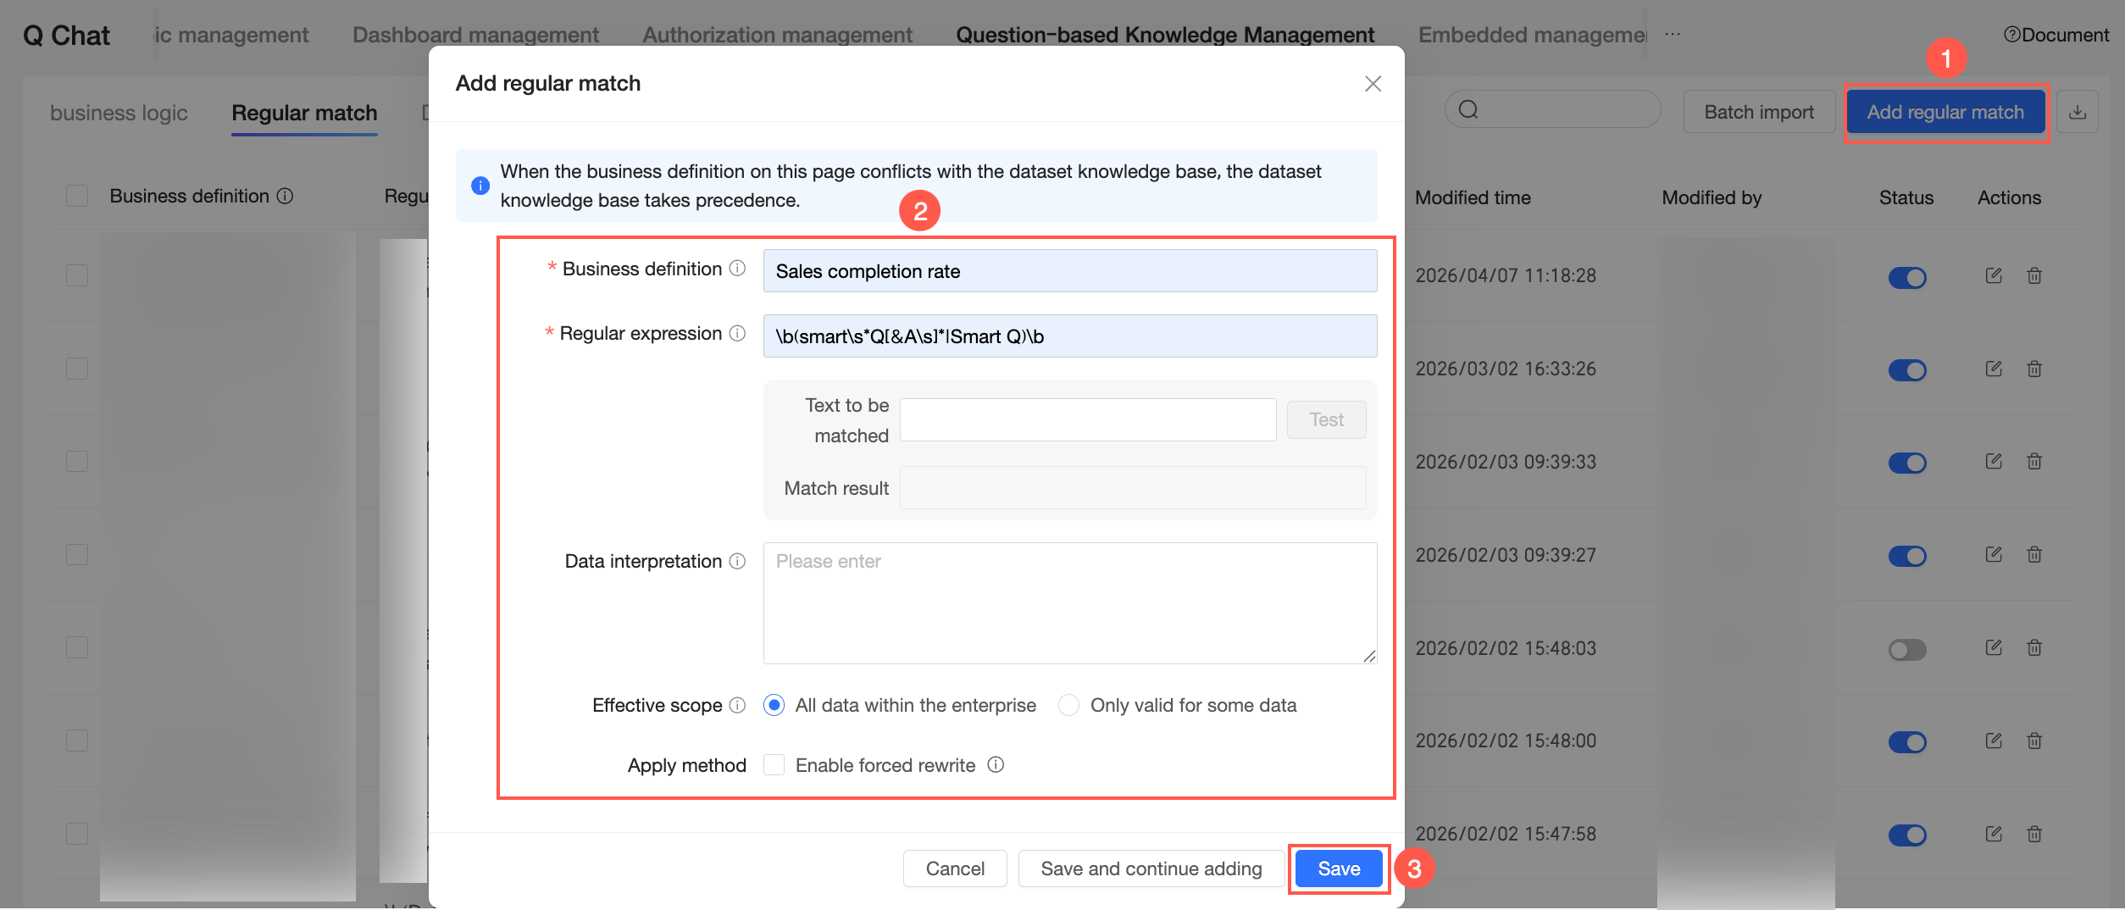Click the search box in the toolbar

(1552, 109)
